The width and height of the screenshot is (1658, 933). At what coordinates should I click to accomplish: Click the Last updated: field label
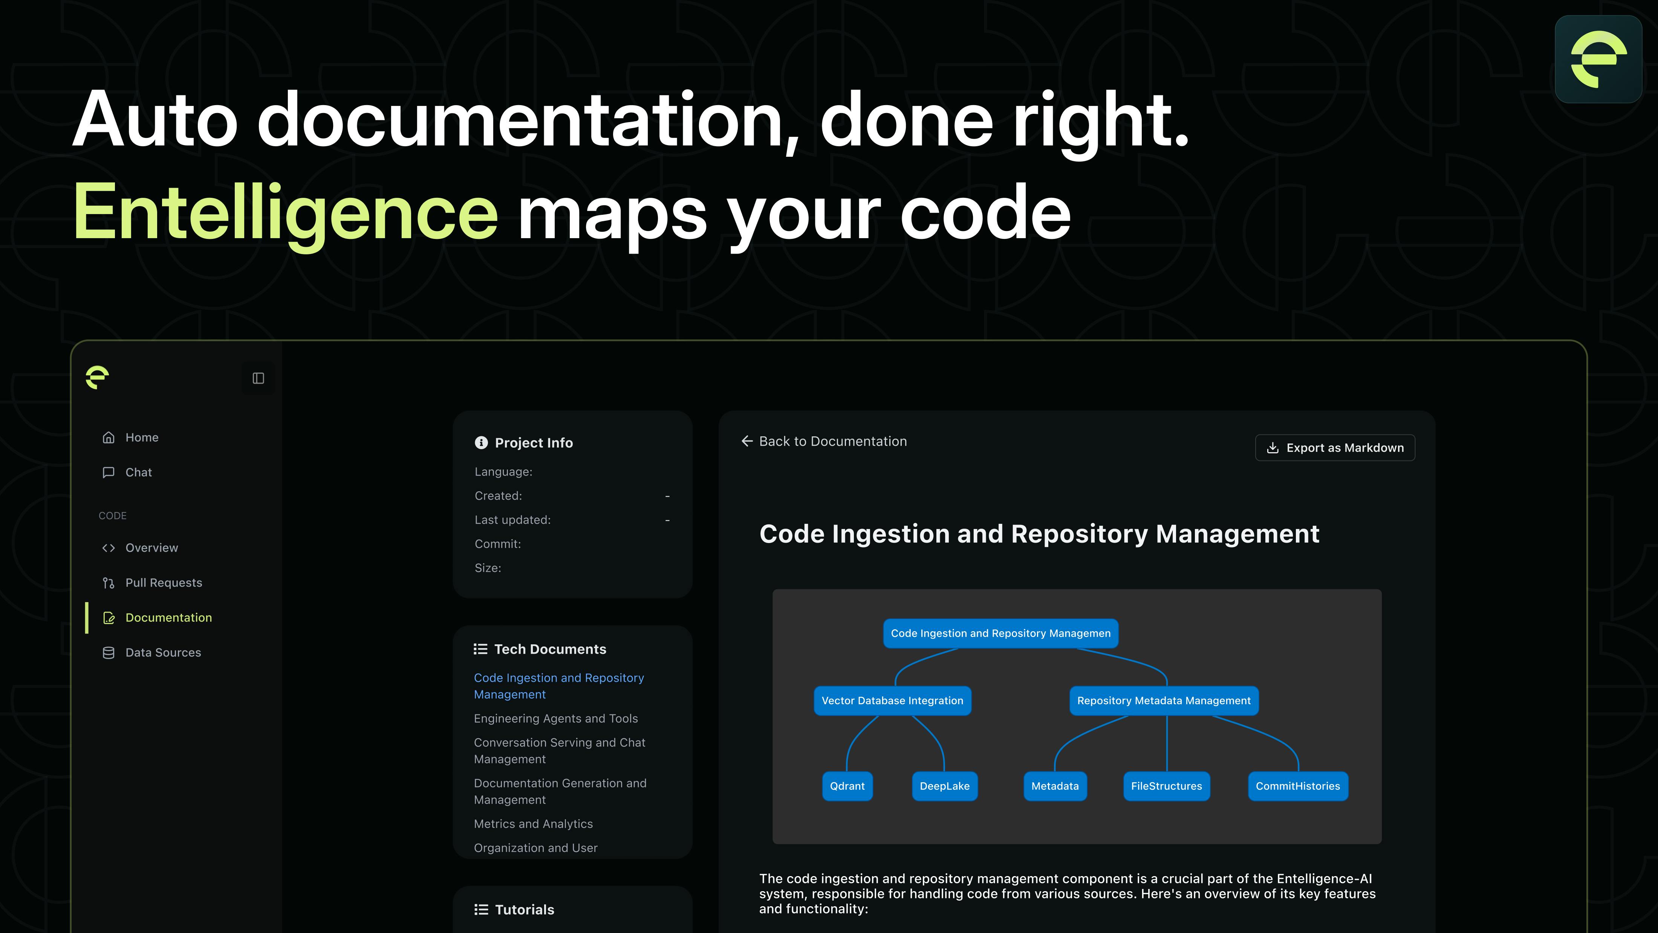(x=512, y=520)
